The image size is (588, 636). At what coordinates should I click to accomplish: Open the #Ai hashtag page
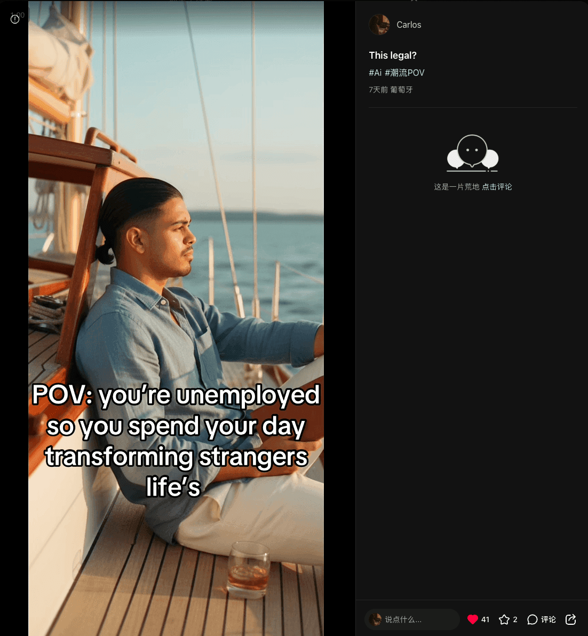pos(375,73)
